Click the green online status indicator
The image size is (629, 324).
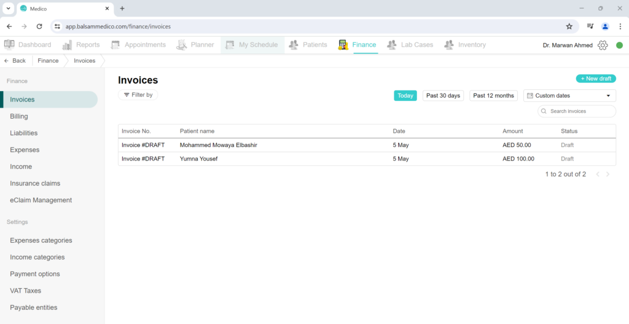tap(619, 45)
